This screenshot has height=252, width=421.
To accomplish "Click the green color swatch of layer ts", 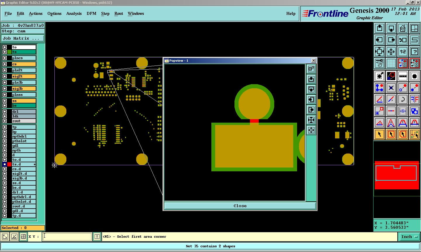I will click(x=9, y=52).
